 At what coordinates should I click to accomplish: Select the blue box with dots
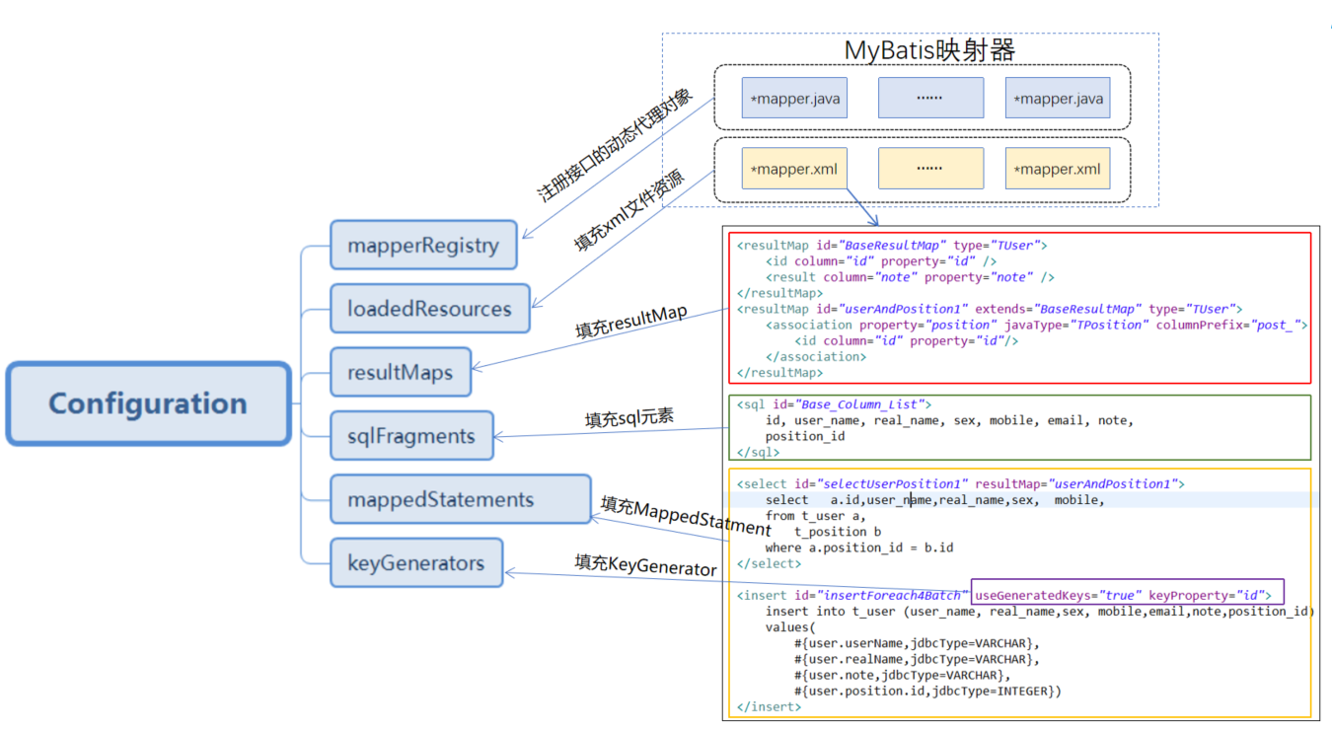click(930, 98)
